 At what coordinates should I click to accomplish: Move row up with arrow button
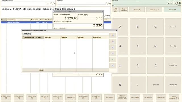(x=113, y=47)
